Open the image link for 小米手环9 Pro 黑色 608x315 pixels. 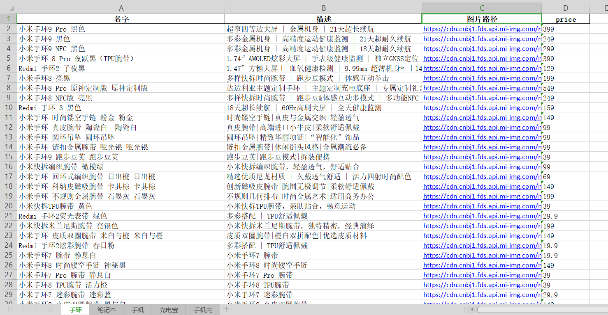click(x=482, y=29)
